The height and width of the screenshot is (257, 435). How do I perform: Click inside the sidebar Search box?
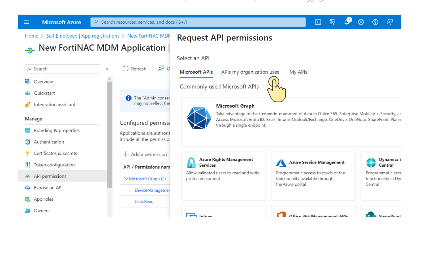(62, 69)
